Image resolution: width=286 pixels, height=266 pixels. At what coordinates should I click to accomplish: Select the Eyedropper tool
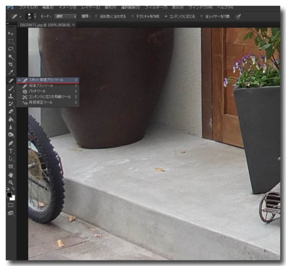click(x=11, y=72)
